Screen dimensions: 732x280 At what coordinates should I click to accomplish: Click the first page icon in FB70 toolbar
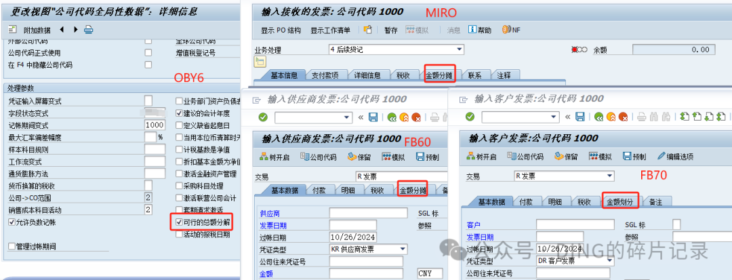[685, 117]
